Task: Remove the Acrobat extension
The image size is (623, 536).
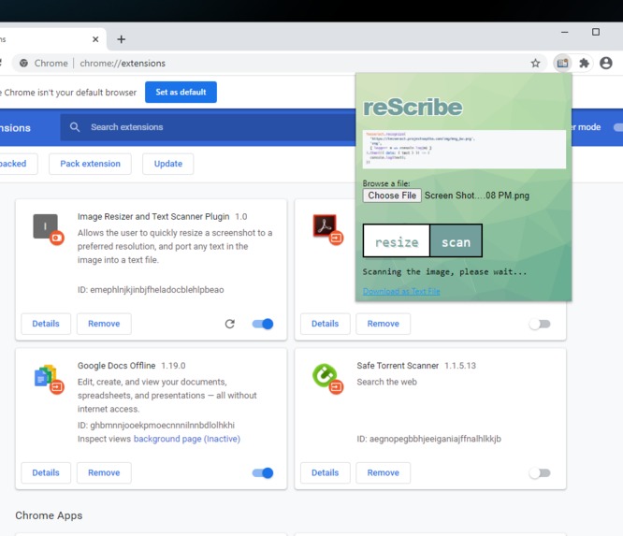Action: pos(383,324)
